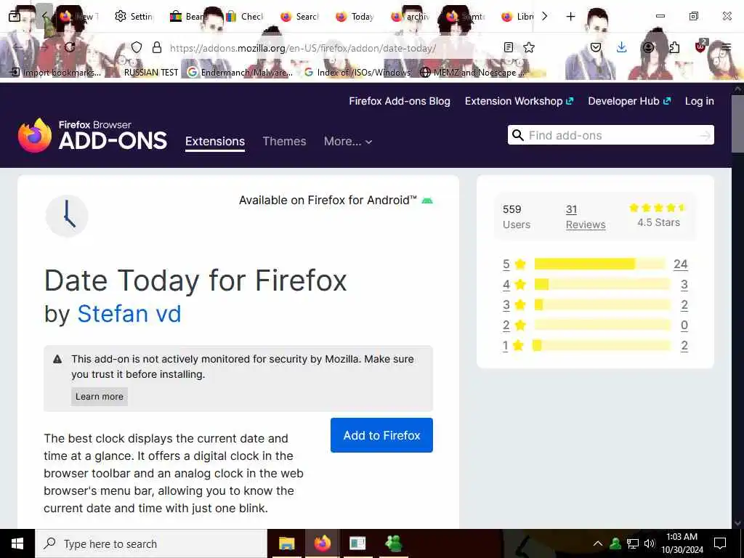The width and height of the screenshot is (744, 558).
Task: Select Themes in add-ons navigation
Action: [284, 142]
